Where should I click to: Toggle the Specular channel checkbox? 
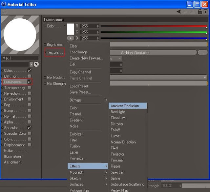point(29,127)
